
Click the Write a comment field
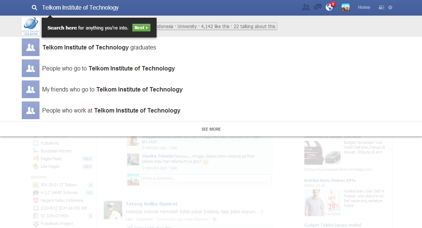point(206,178)
